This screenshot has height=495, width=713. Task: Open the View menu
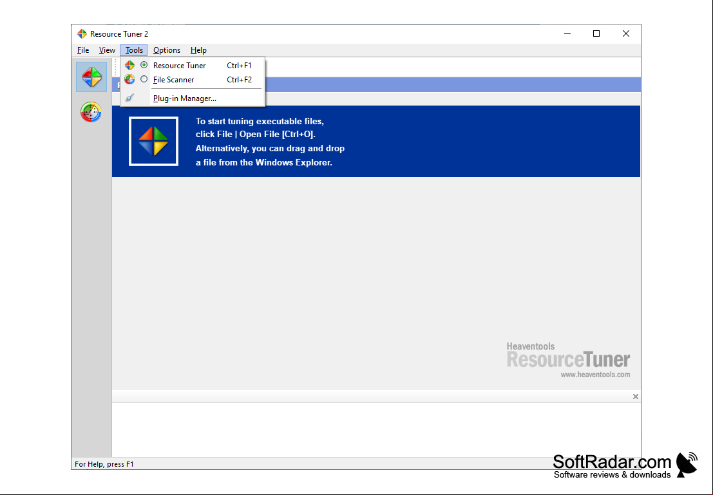(107, 50)
